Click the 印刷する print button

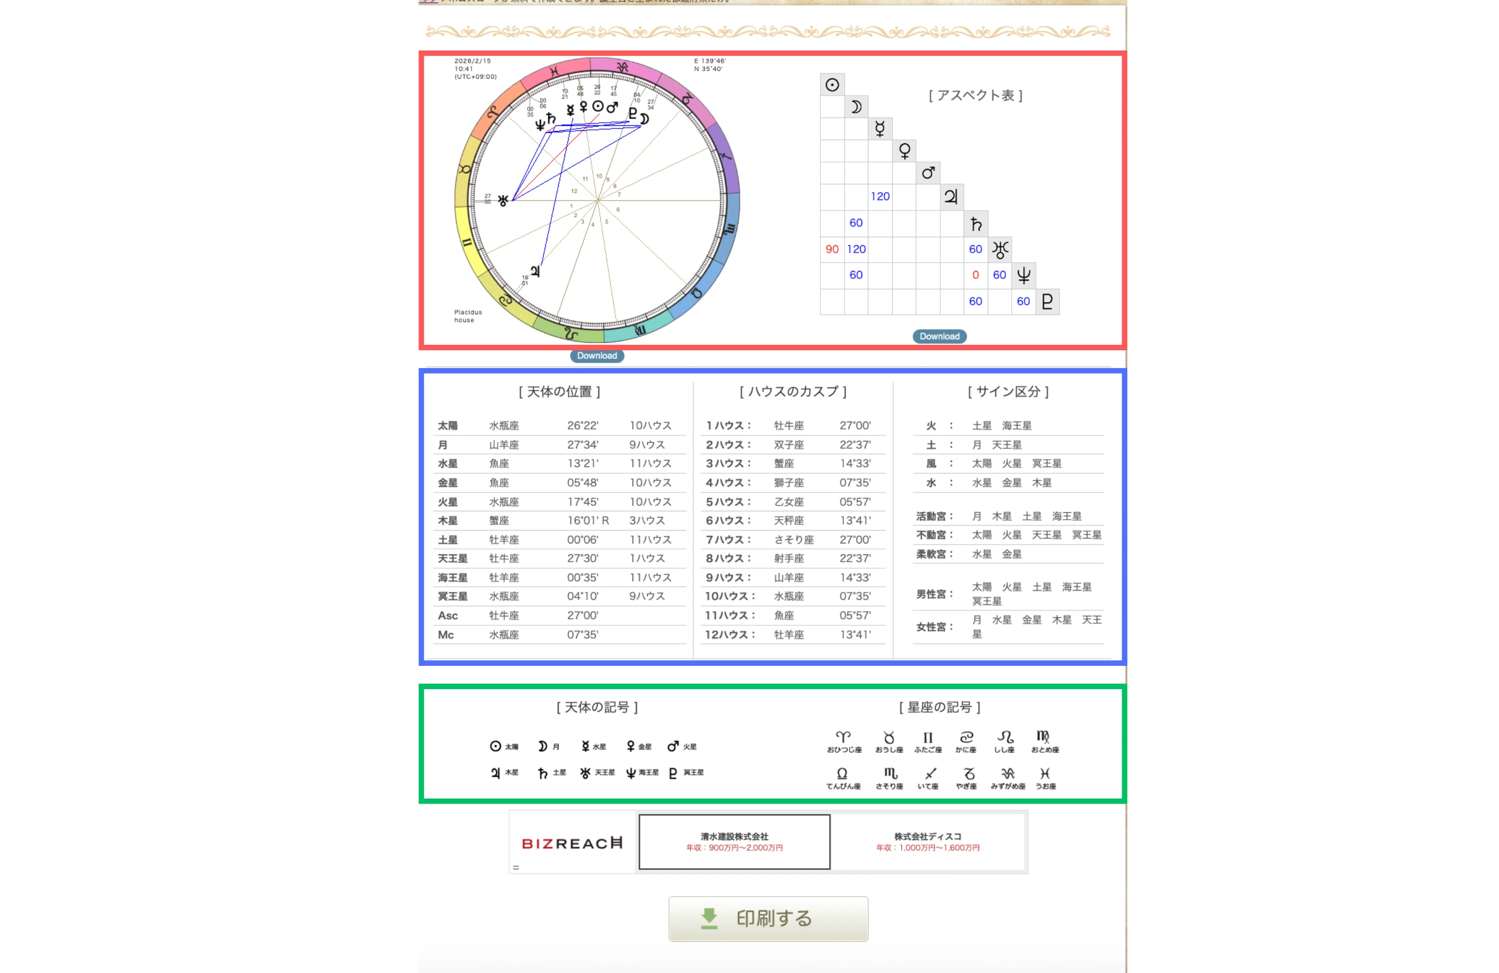tap(768, 919)
